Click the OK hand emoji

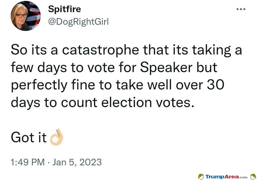[57, 137]
